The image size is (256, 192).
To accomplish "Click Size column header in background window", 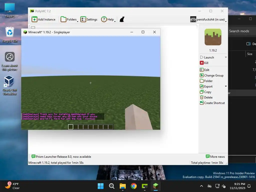I will 250,54.
